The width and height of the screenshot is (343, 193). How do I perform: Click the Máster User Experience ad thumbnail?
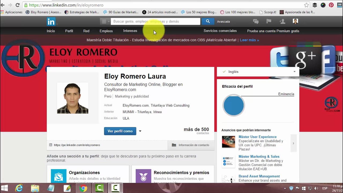tap(228, 142)
